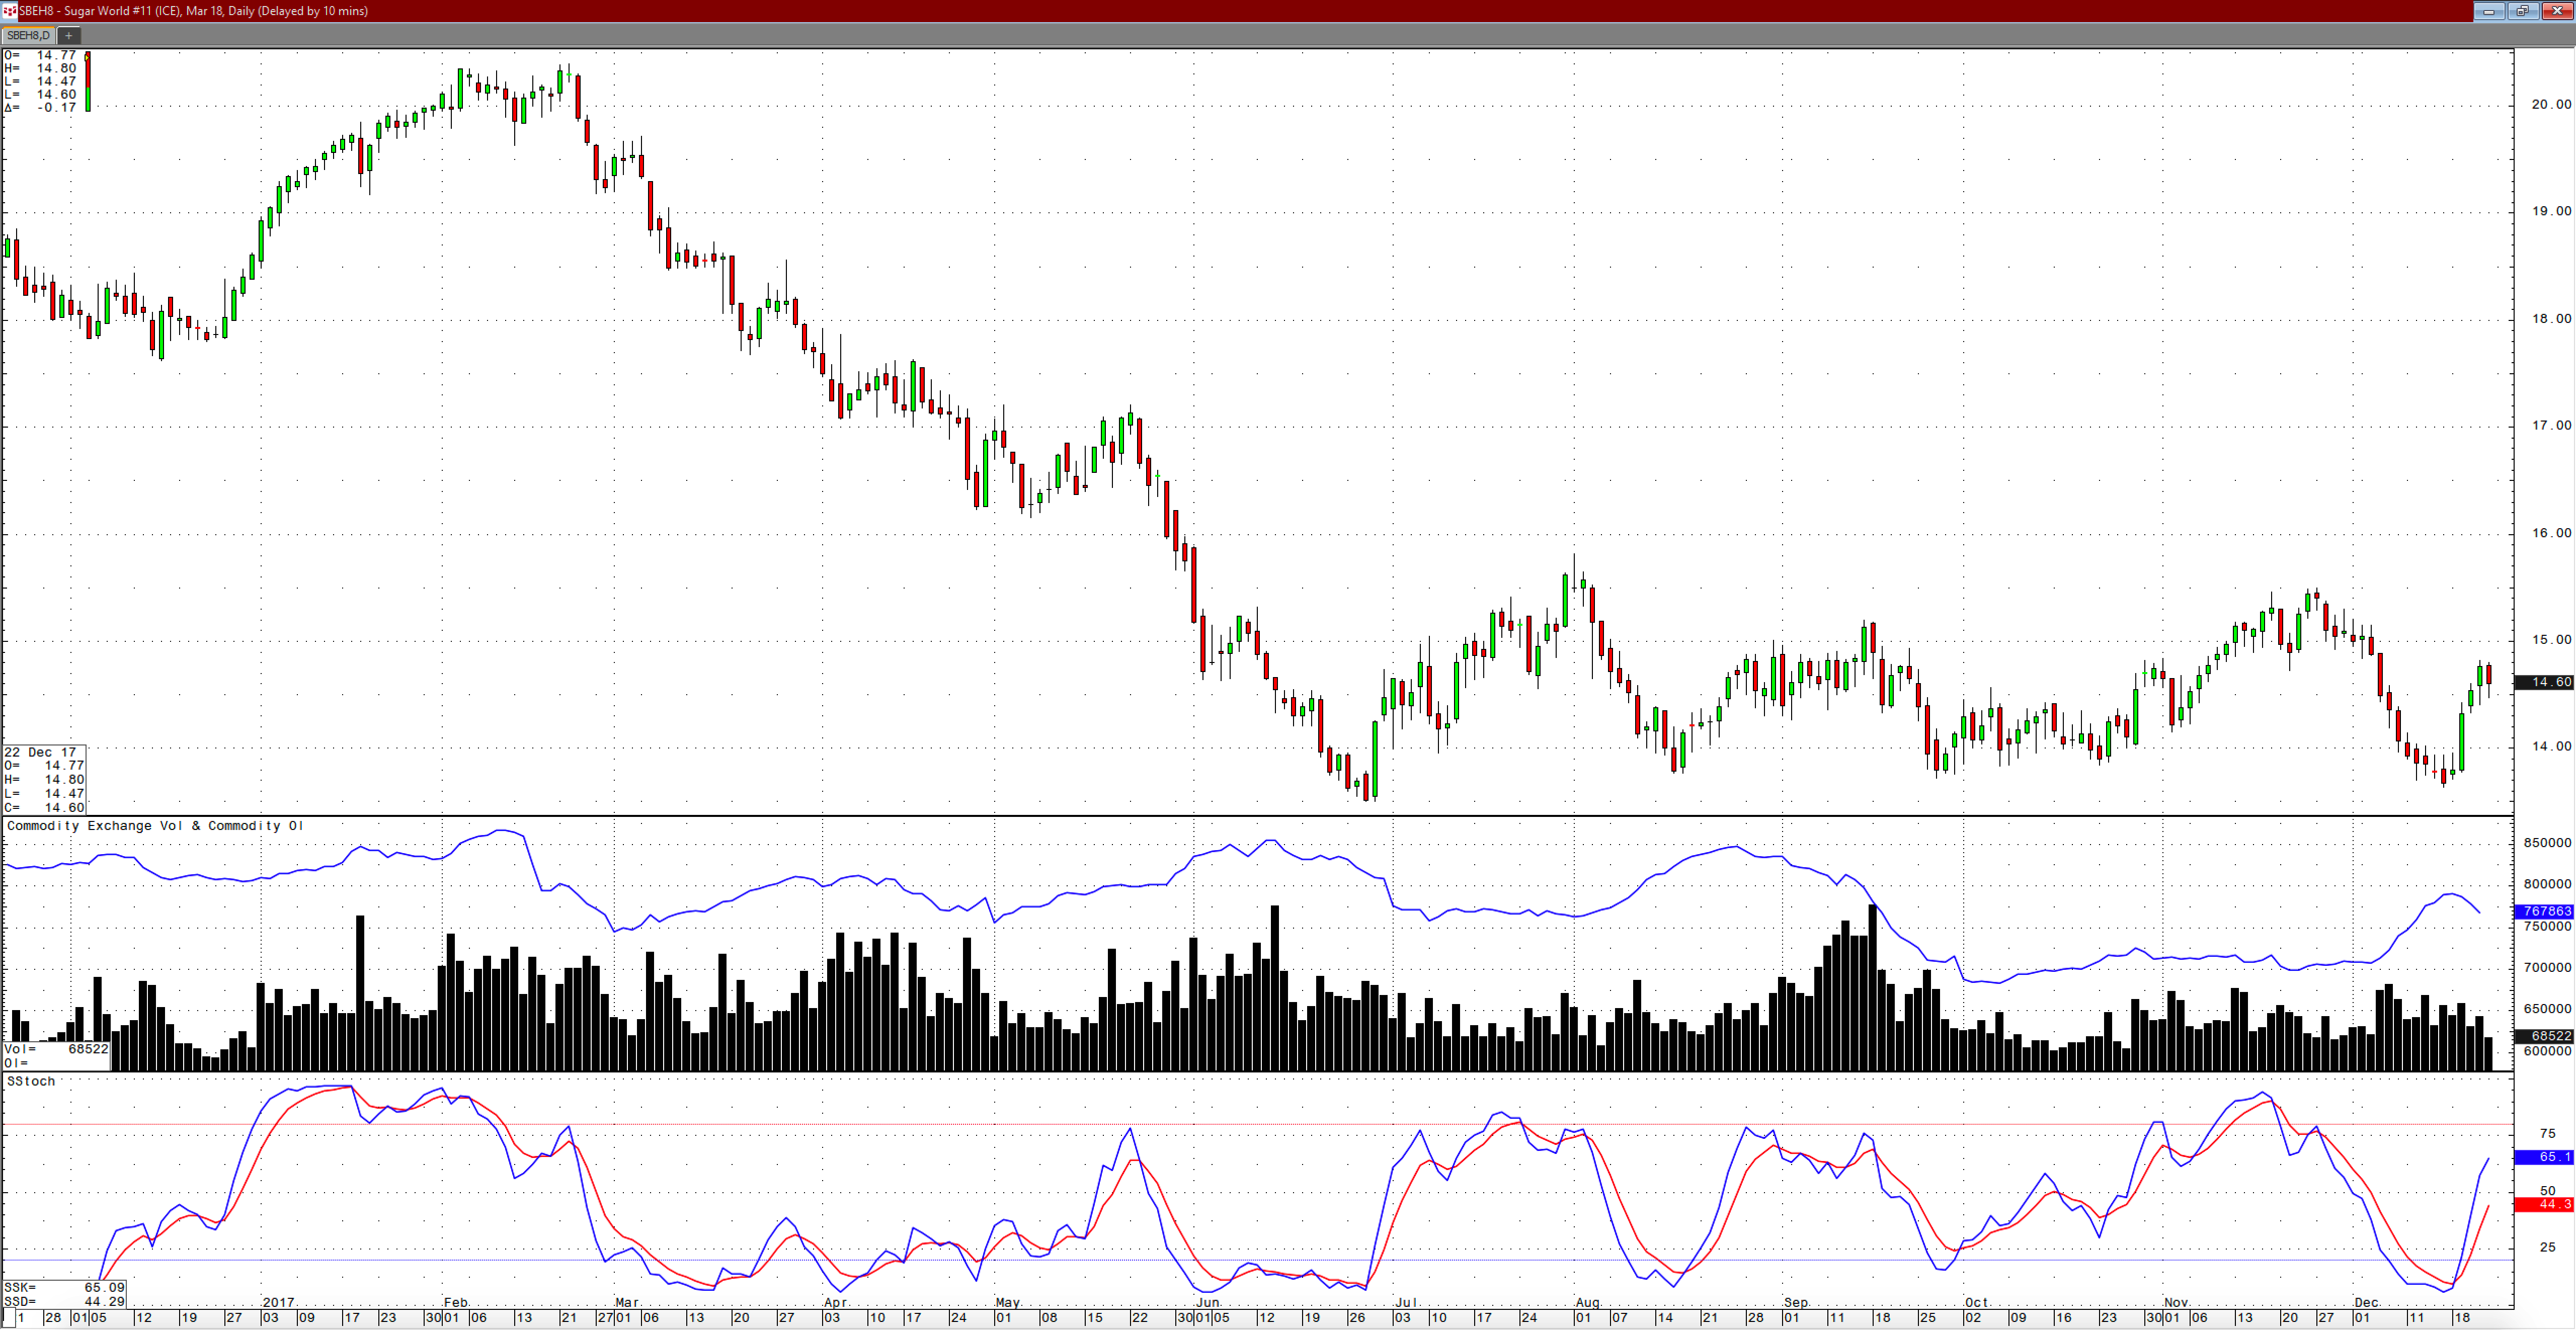Click the 'SSD= 44.29' stochastic readout

pos(64,1302)
